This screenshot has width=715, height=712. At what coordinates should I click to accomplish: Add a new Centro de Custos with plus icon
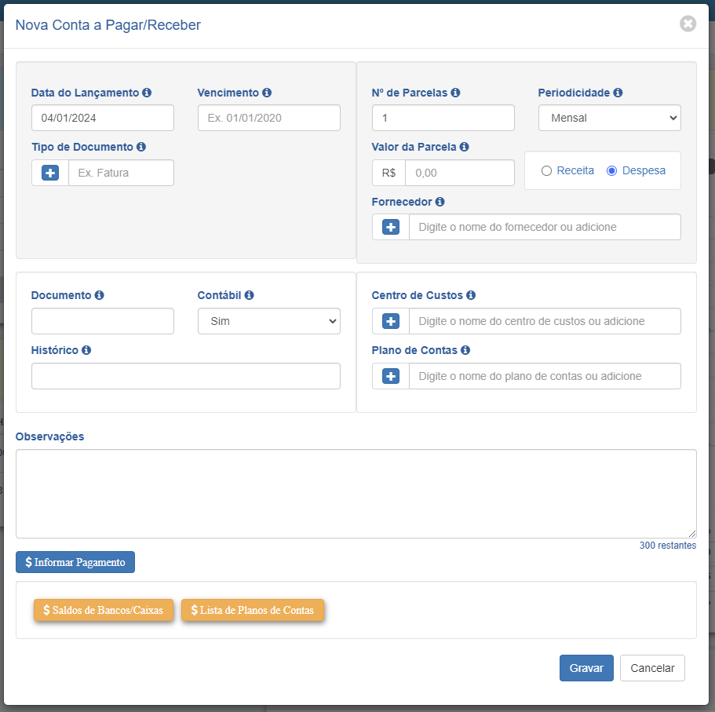tap(391, 321)
